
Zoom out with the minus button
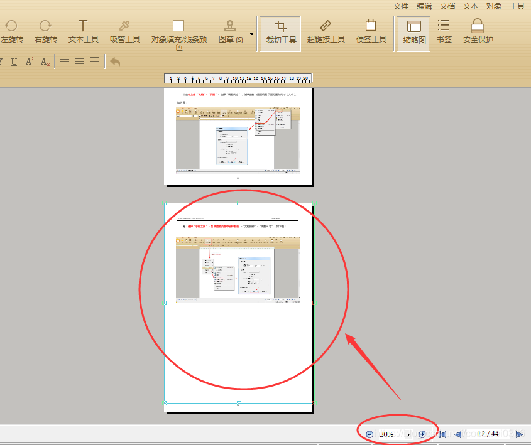[x=370, y=434]
